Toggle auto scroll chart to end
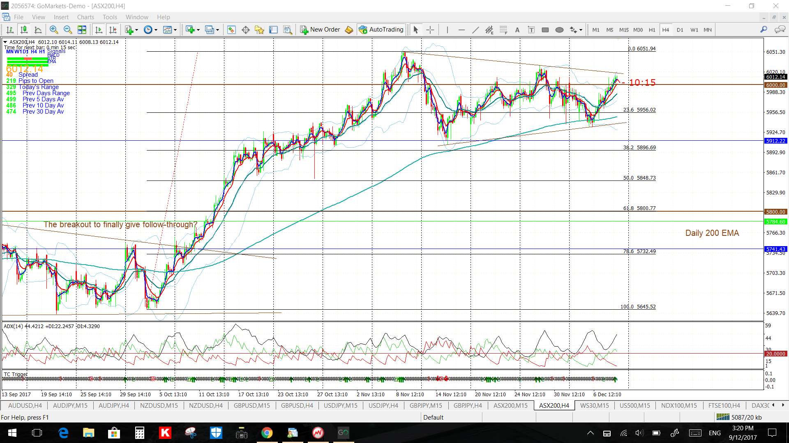789x443 pixels. click(x=99, y=30)
